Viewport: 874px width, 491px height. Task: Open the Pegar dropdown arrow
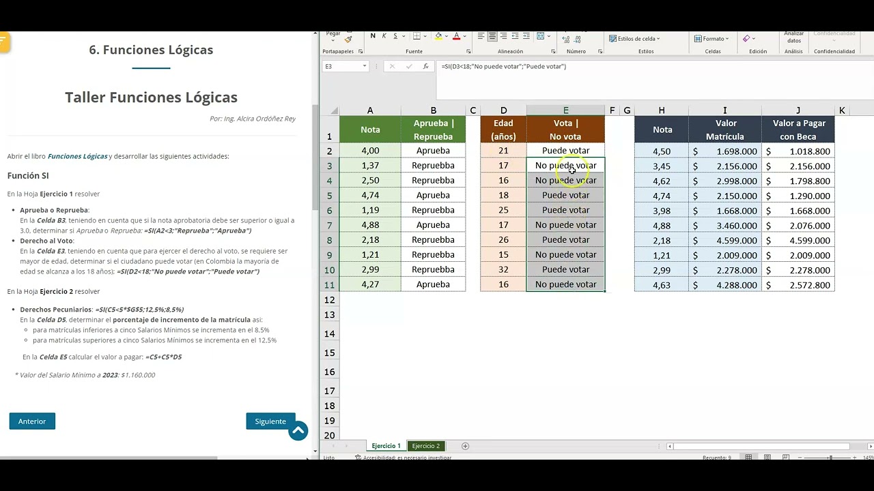[333, 40]
